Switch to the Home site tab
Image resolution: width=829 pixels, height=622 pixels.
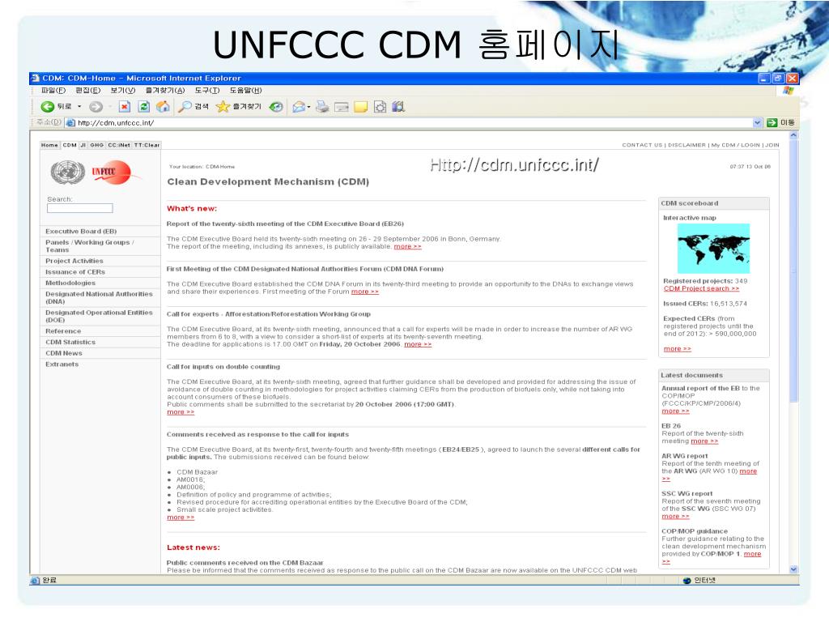(49, 145)
